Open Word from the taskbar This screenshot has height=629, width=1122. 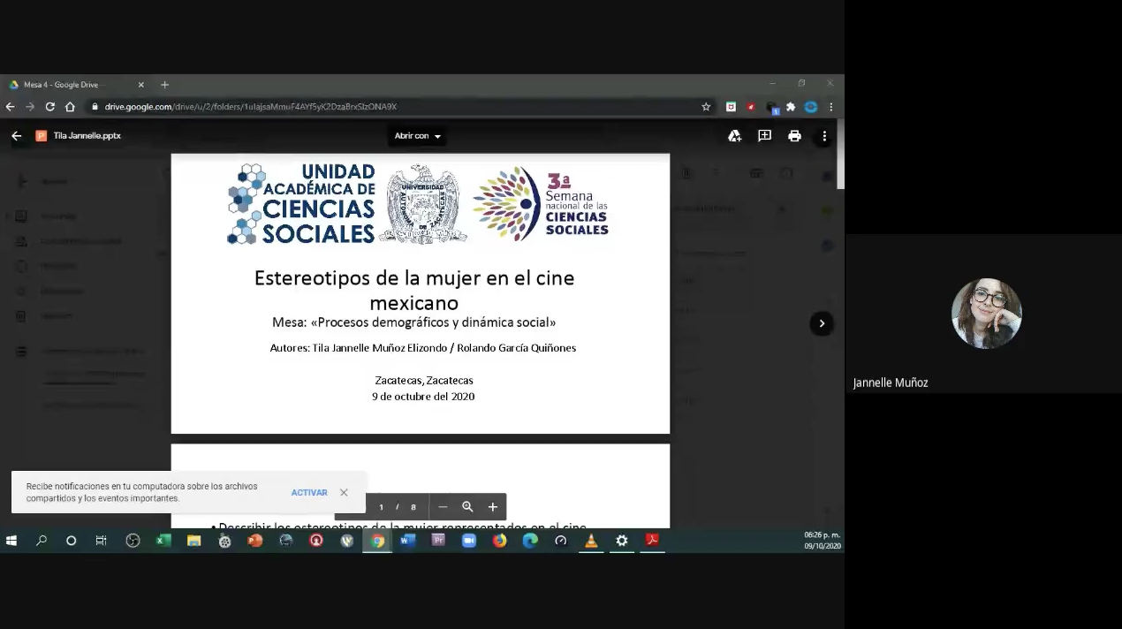[x=407, y=541]
